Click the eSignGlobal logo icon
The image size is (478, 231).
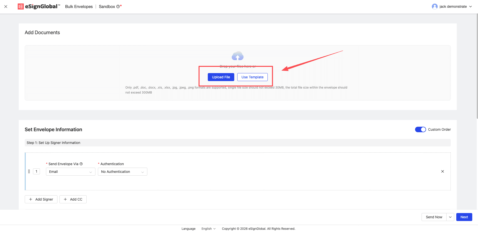pos(20,6)
